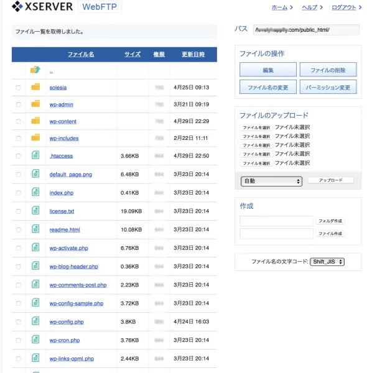Image resolution: width=367 pixels, height=373 pixels.
Task: Click the パス input field
Action: coord(306,30)
